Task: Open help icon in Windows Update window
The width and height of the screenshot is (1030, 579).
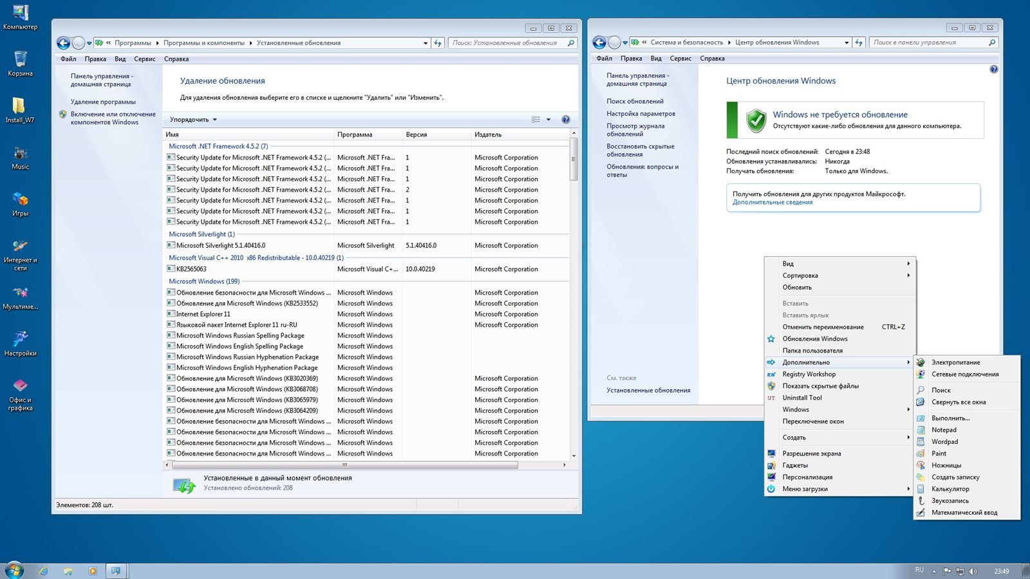Action: click(x=994, y=69)
